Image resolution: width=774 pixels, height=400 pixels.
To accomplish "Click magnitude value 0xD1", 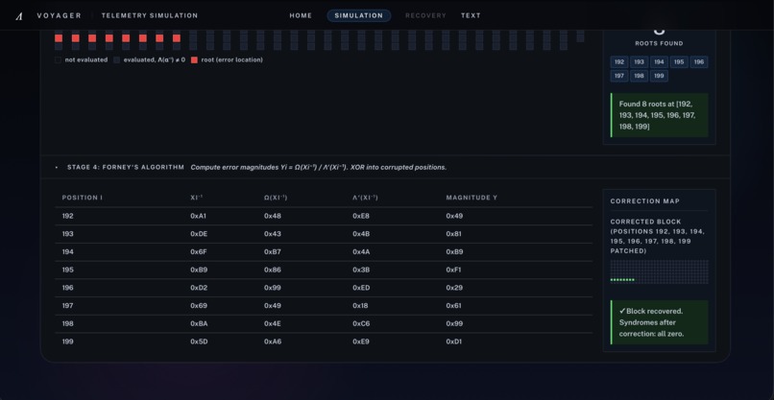I will (x=453, y=341).
